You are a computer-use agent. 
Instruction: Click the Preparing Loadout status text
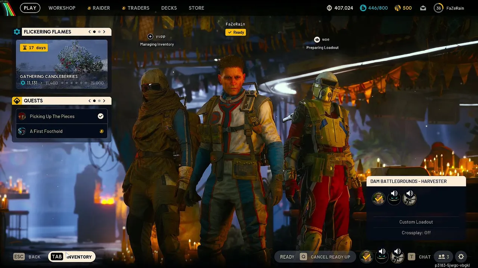point(322,48)
